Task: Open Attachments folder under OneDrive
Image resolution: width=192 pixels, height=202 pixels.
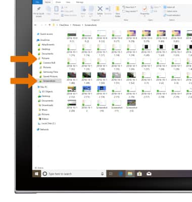Action: (46, 44)
